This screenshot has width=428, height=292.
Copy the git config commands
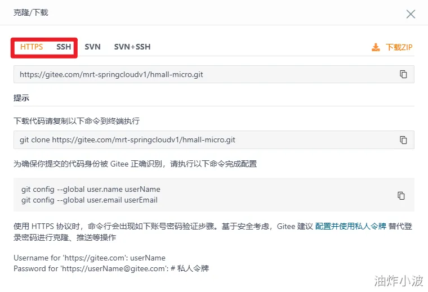(401, 195)
